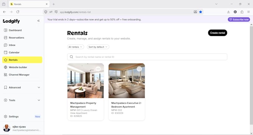Click Machpadaco Property Management title
Screen dimensions: 253x135
point(83,105)
